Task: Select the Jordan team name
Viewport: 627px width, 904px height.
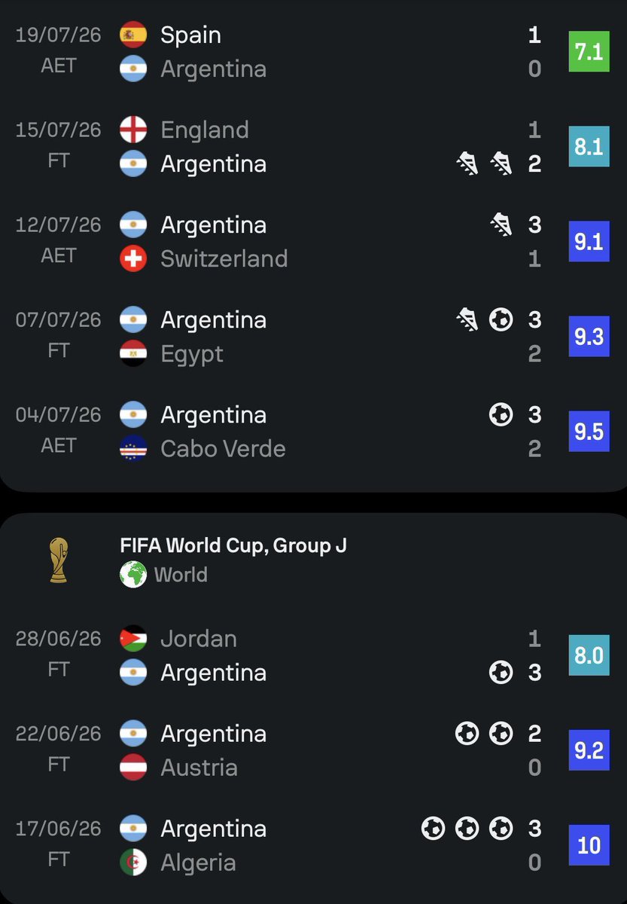Action: 199,639
